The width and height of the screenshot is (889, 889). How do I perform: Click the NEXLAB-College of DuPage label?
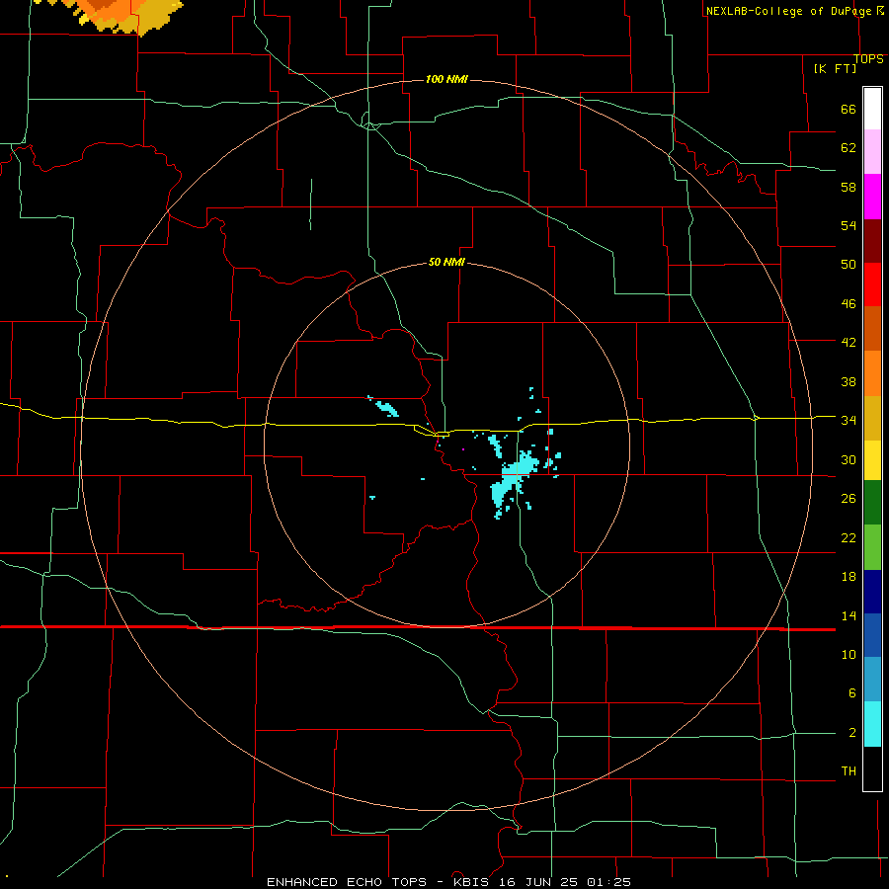coord(788,11)
